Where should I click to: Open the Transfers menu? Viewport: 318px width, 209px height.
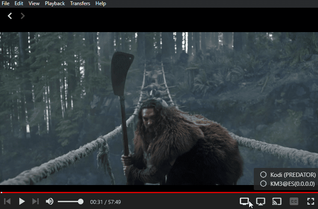(80, 3)
